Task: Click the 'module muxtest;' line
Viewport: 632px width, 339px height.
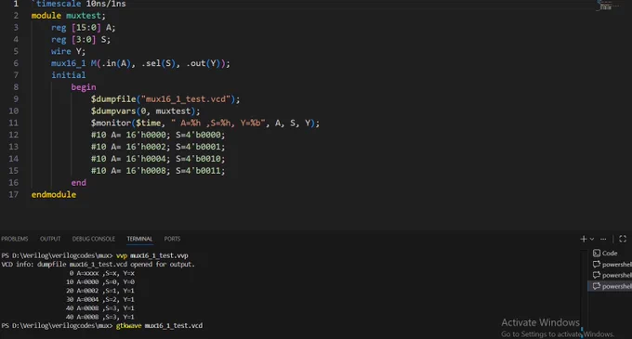Action: point(68,16)
